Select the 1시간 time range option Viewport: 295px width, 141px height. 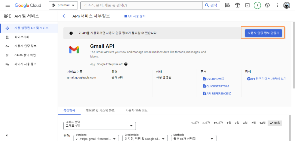[x=195, y=123]
